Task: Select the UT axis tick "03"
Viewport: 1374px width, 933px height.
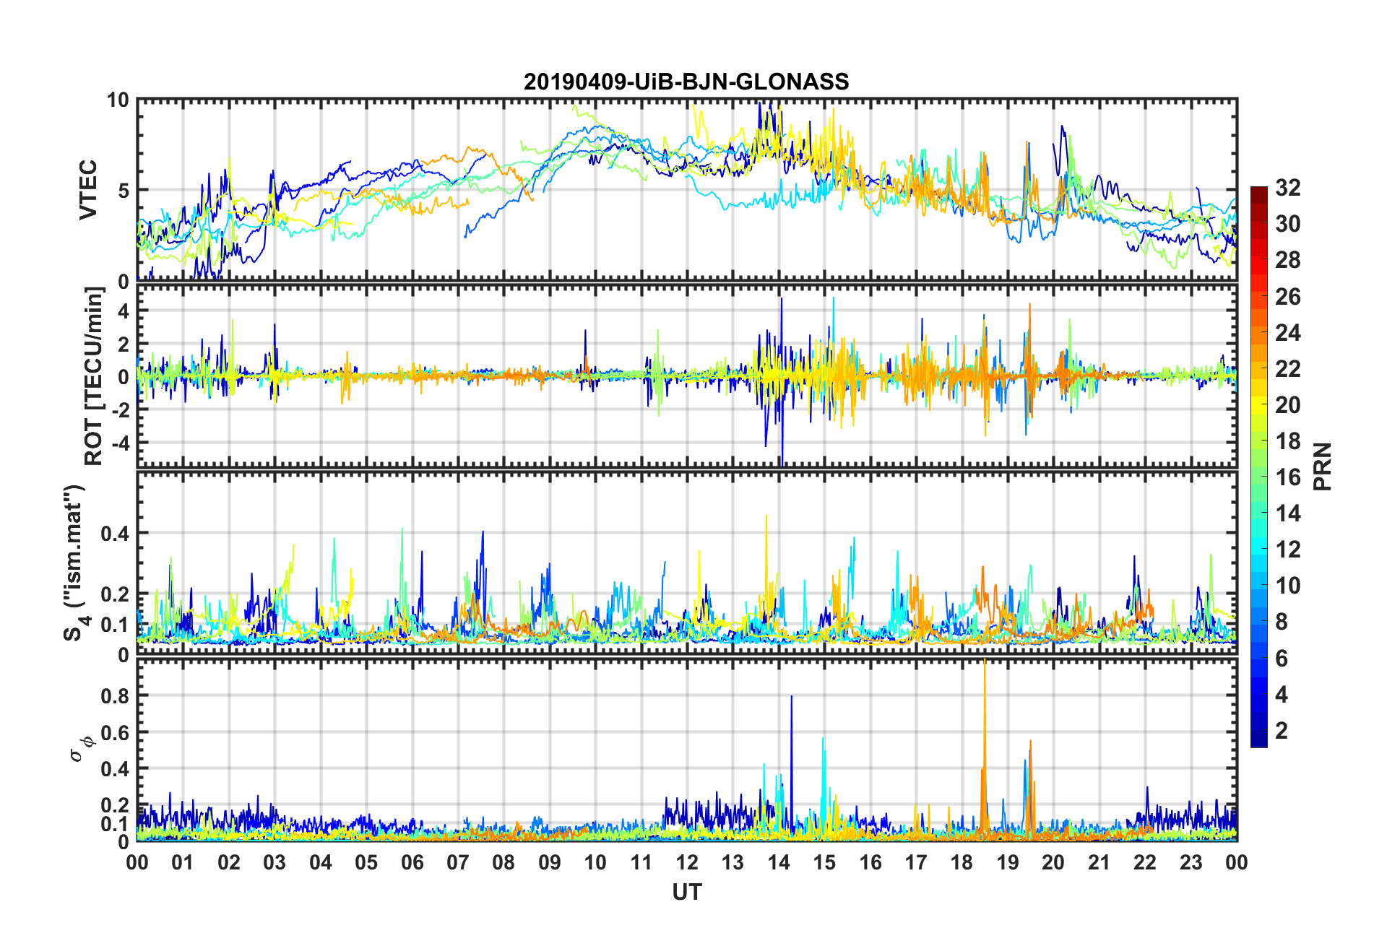Action: (275, 862)
